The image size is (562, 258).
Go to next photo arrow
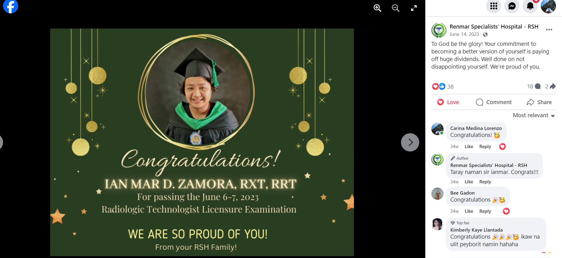pos(410,142)
